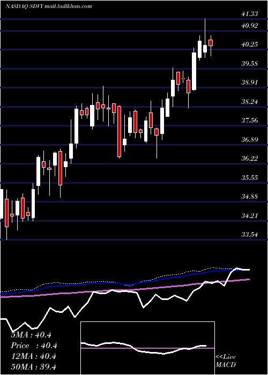Click the 40.92 price axis label
Screen dimensions: 268x375
(250, 25)
